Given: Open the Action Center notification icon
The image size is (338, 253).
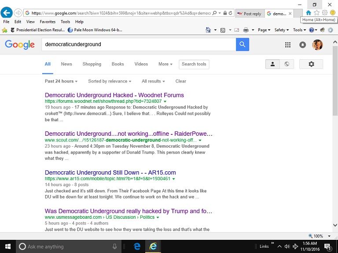Looking at the screenshot, I should click(327, 246).
